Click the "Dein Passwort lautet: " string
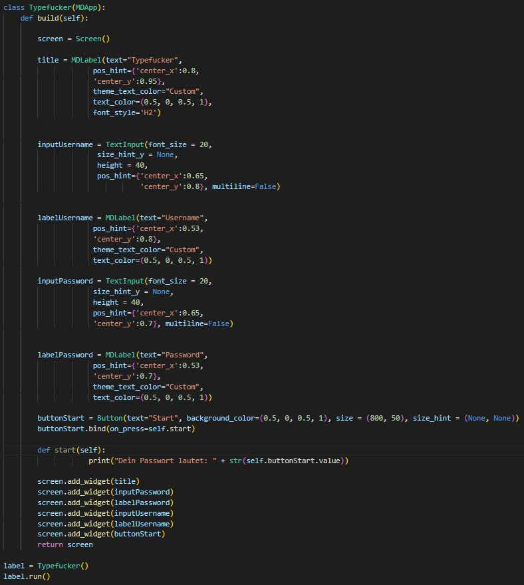Viewport: 524px width, 585px height. coord(165,461)
